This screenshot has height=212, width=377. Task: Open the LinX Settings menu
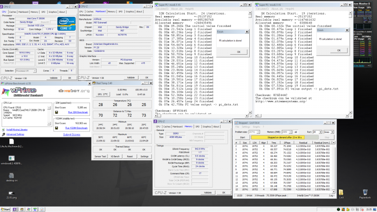tap(246, 127)
